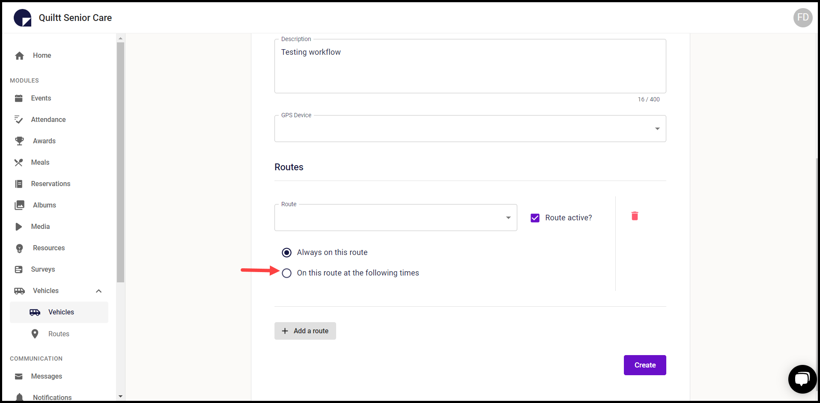
Task: Click the Albums photo icon
Action: 19,205
